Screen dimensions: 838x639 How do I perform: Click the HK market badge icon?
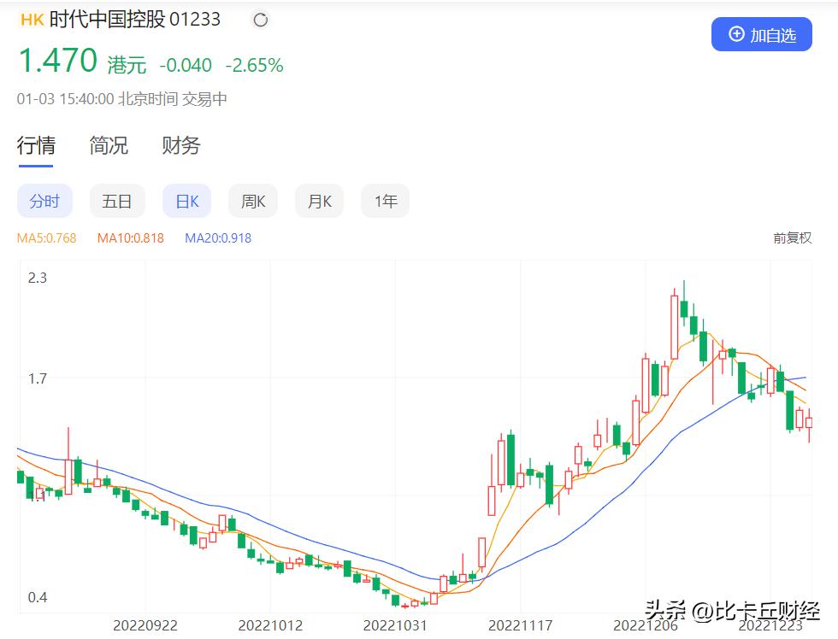click(30, 19)
